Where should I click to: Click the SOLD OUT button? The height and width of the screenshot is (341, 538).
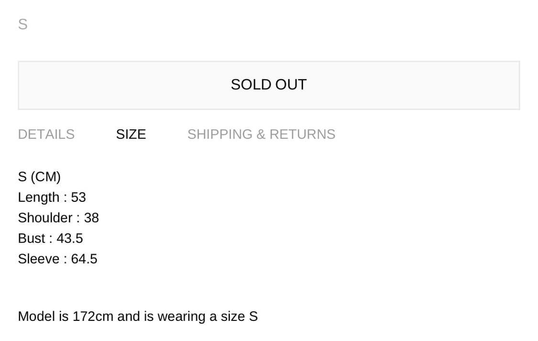point(269,85)
